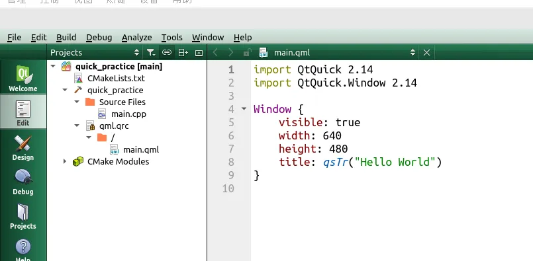Select the CMake Modules row

pos(118,161)
